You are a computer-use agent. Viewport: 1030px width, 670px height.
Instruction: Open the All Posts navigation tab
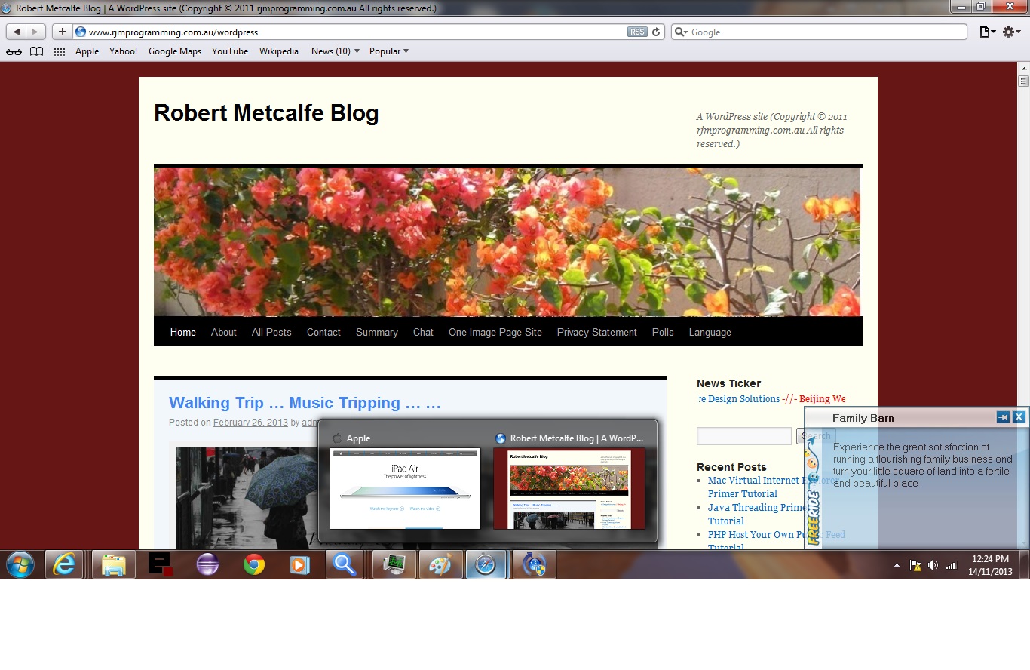[x=271, y=332]
